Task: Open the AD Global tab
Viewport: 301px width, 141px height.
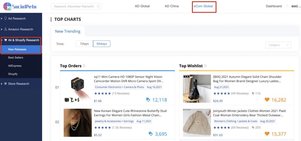Action: point(142,6)
